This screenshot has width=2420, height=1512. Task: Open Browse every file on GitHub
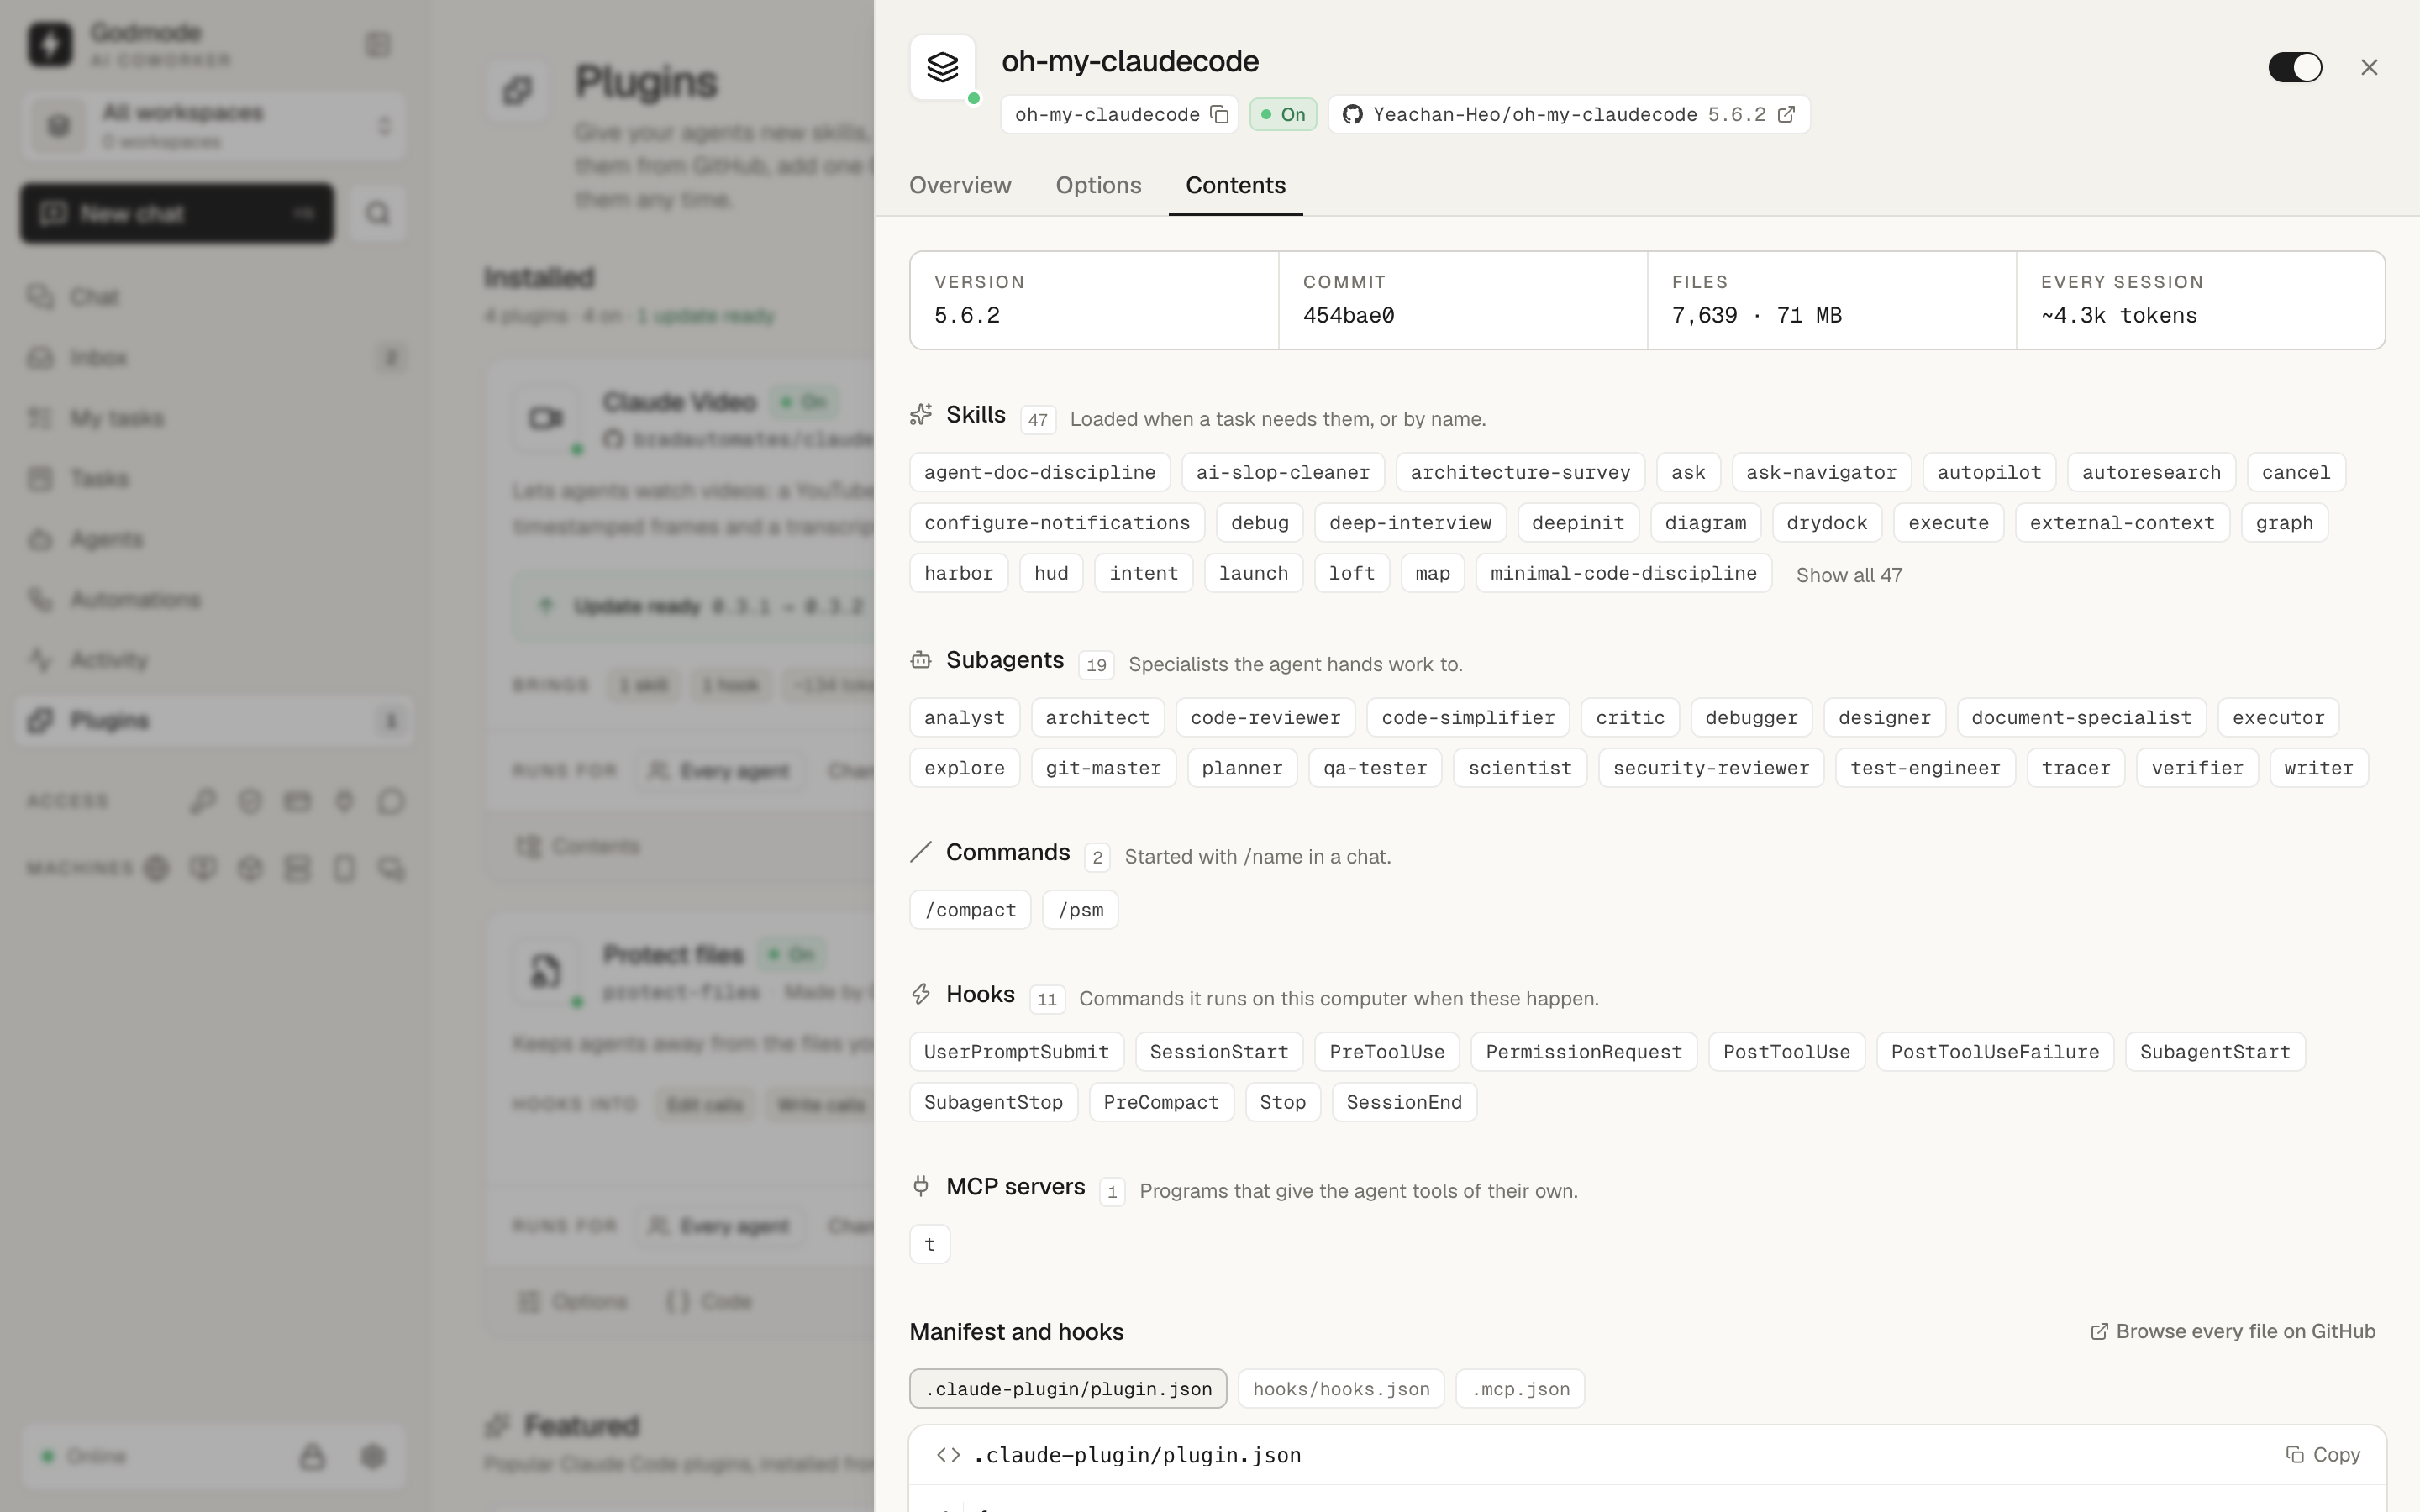[x=2233, y=1331]
